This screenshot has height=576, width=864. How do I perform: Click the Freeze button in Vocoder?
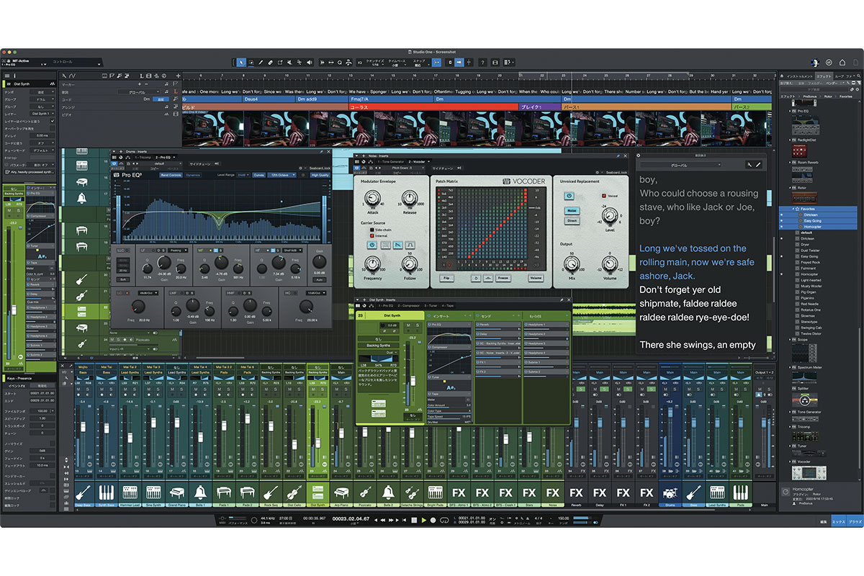point(503,278)
